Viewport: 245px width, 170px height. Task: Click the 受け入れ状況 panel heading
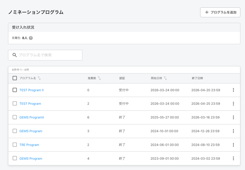[23, 27]
